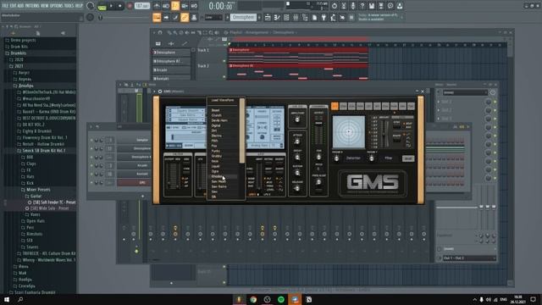Toggle the Slot 1 effect enable LED
542x305 pixels.
495,102
